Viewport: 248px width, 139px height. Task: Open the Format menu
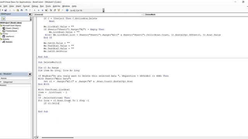click(x=26, y=6)
